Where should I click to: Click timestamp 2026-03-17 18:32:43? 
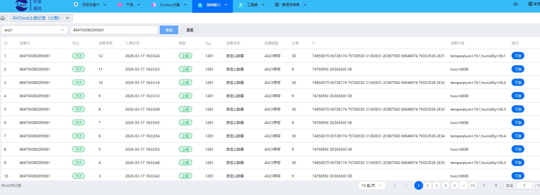143,176
